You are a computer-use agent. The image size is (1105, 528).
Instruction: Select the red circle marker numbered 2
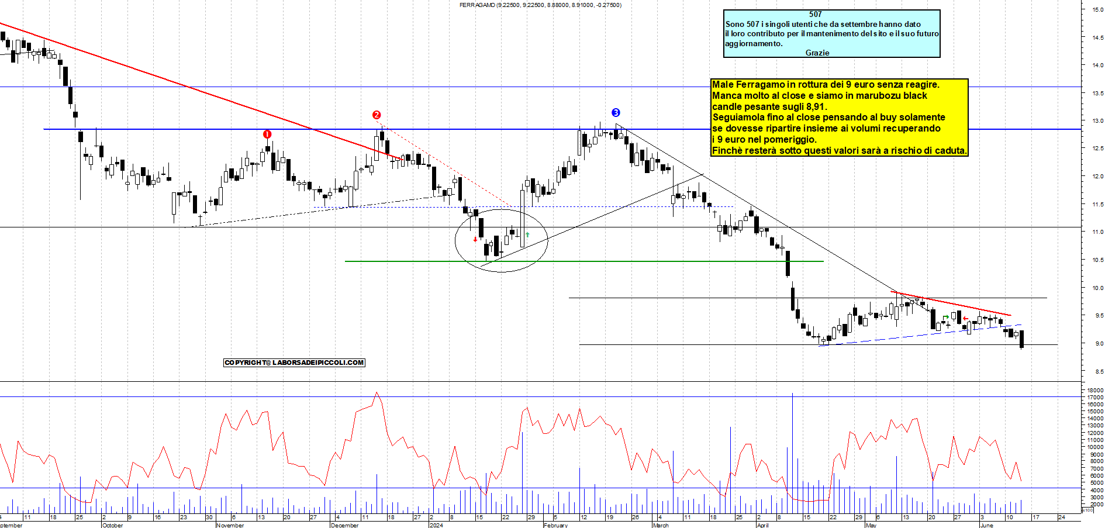tap(377, 115)
